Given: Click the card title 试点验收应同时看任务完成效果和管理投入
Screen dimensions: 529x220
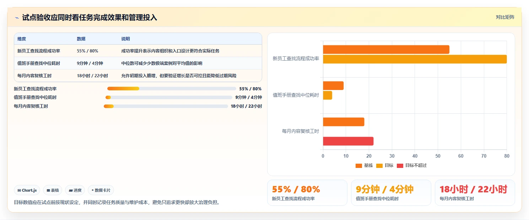Looking at the screenshot, I should [90, 18].
